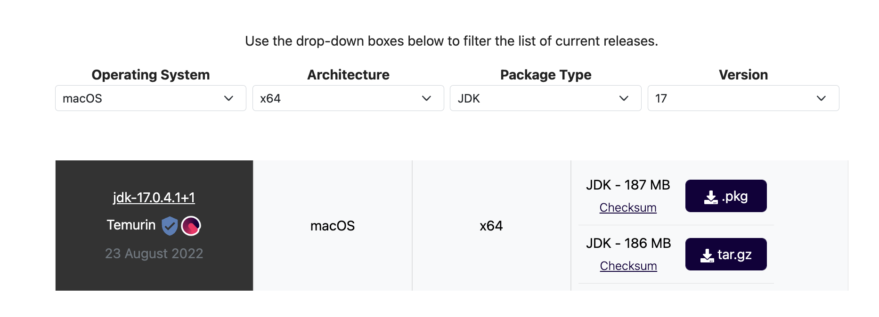Click the macOS cell in release row
Viewport: 879px width, 317px height.
pos(333,226)
